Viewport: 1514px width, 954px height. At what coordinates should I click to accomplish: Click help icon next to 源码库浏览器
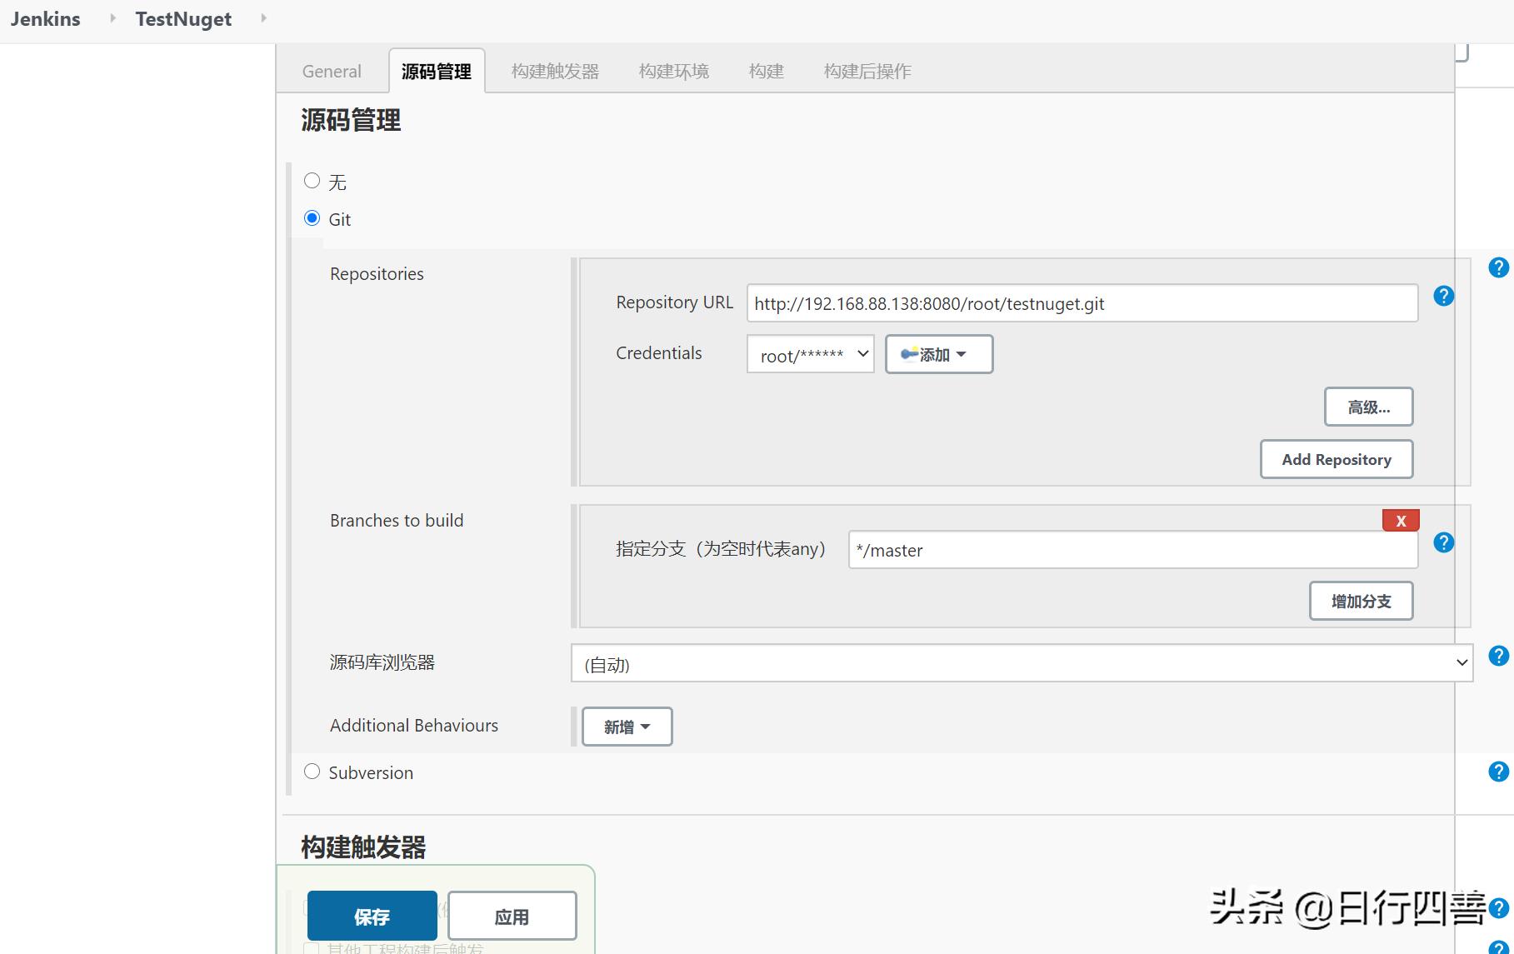(x=1497, y=657)
